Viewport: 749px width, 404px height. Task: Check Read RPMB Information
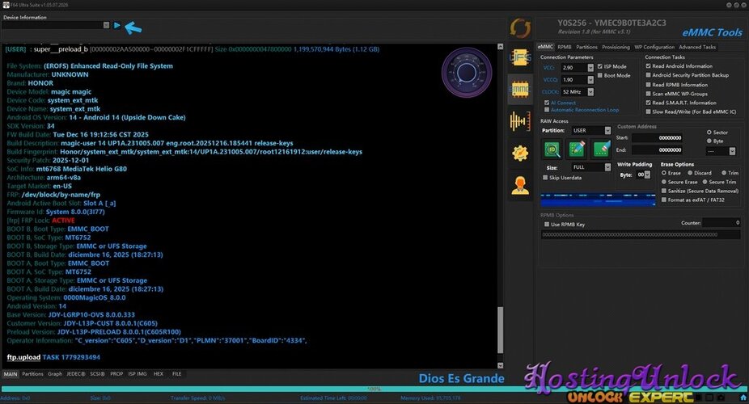point(648,84)
